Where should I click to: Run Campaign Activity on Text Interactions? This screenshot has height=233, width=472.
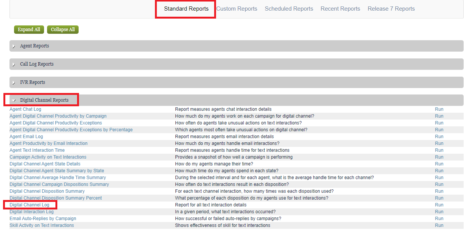pyautogui.click(x=439, y=157)
